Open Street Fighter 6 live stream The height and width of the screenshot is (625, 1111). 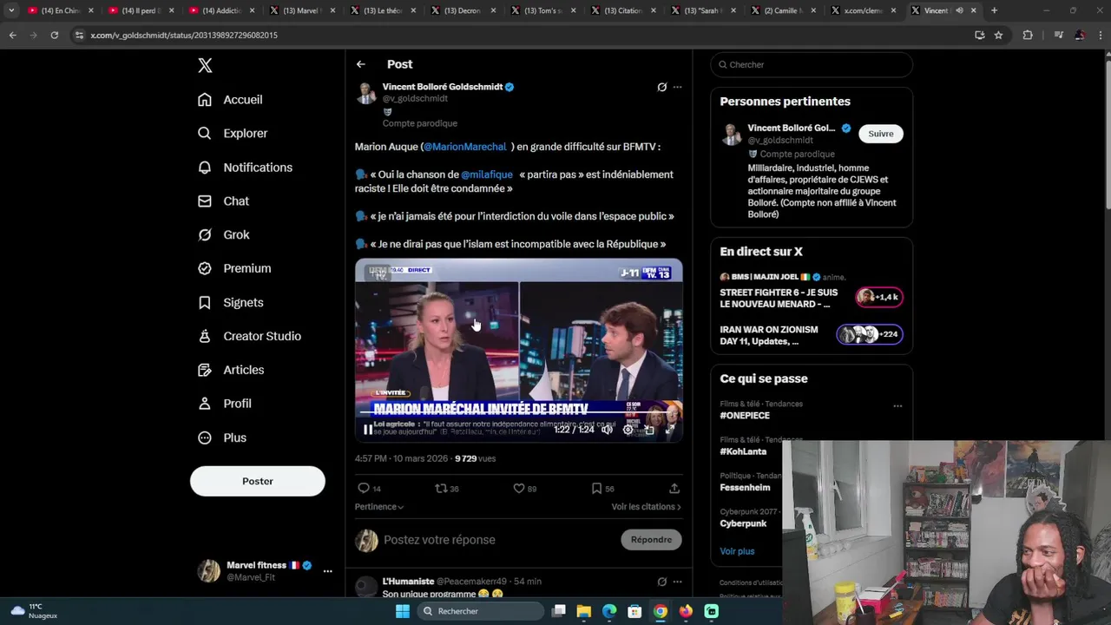click(812, 293)
